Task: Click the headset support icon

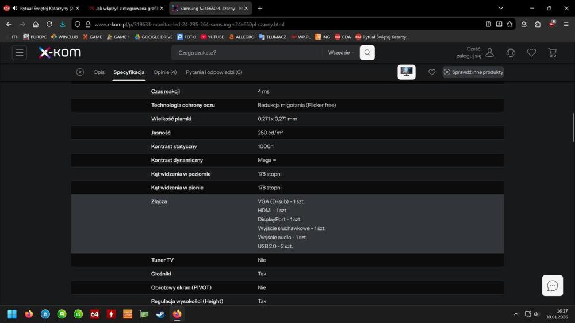Action: click(x=511, y=53)
